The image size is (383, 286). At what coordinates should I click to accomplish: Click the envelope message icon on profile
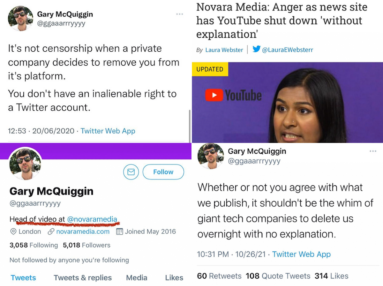(x=131, y=172)
